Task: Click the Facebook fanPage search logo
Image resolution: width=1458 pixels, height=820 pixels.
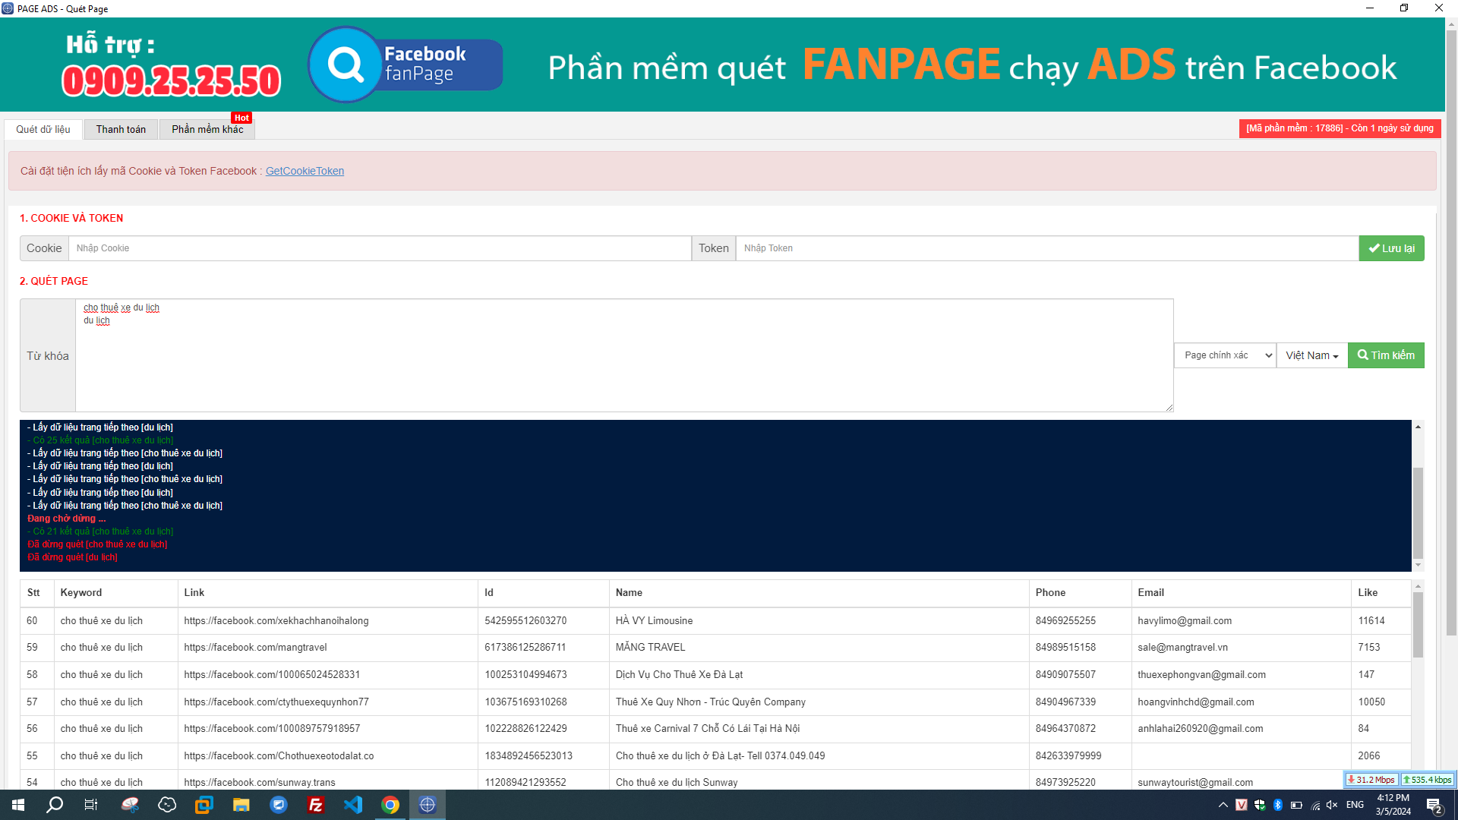Action: [x=405, y=65]
